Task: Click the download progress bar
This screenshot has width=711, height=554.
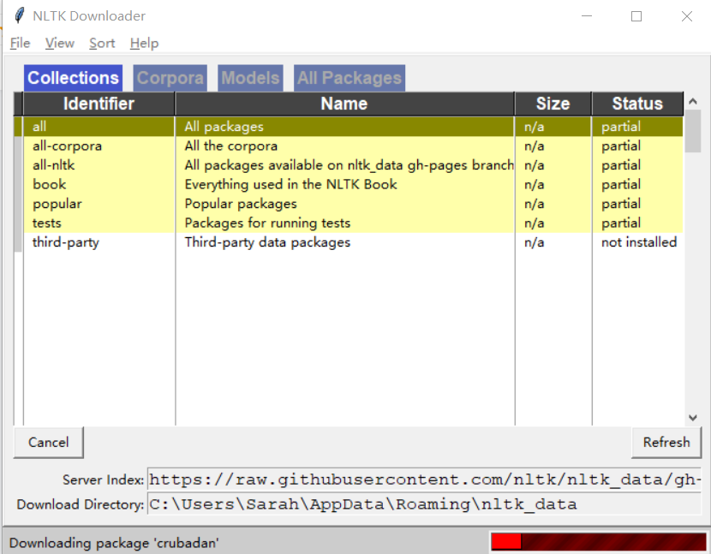Action: point(598,542)
